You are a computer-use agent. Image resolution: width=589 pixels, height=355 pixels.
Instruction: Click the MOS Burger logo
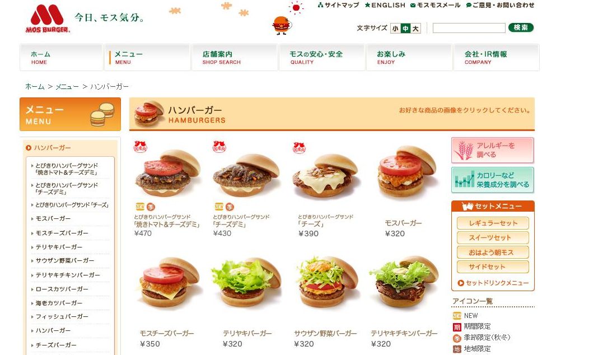tap(48, 19)
